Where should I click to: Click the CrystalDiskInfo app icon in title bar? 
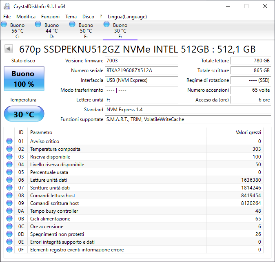(7, 6)
